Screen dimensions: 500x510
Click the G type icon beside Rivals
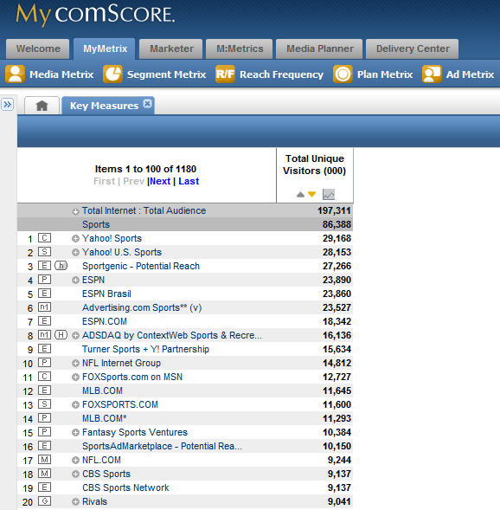pos(44,501)
